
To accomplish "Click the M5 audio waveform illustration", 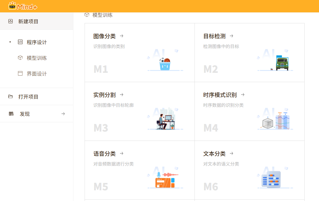I will click(x=165, y=177).
